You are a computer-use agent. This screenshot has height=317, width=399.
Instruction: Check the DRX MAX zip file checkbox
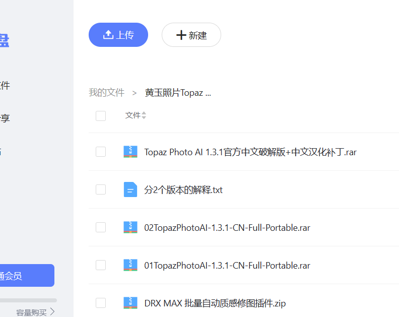coord(101,303)
